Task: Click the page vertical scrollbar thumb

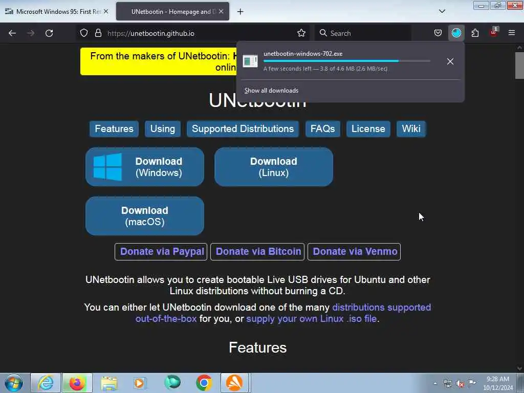Action: [x=519, y=65]
